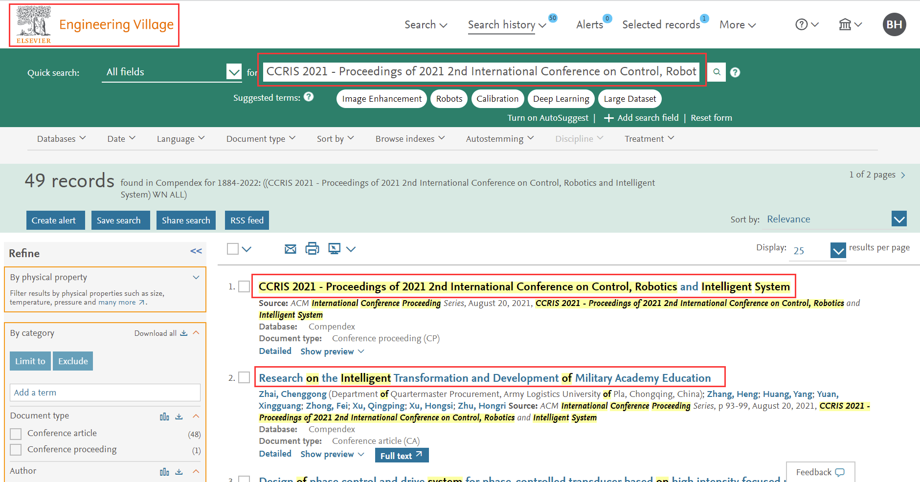Go to next results page arrow
920x482 pixels.
click(903, 175)
